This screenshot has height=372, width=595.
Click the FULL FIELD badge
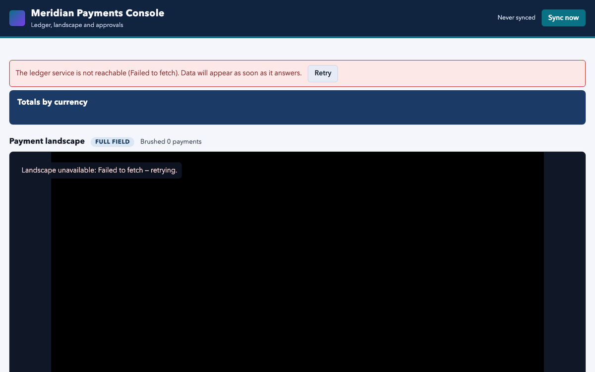point(113,142)
